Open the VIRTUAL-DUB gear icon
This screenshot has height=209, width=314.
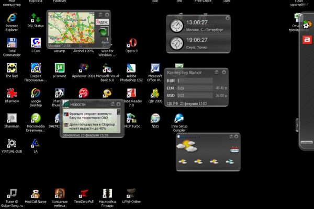click(x=12, y=143)
